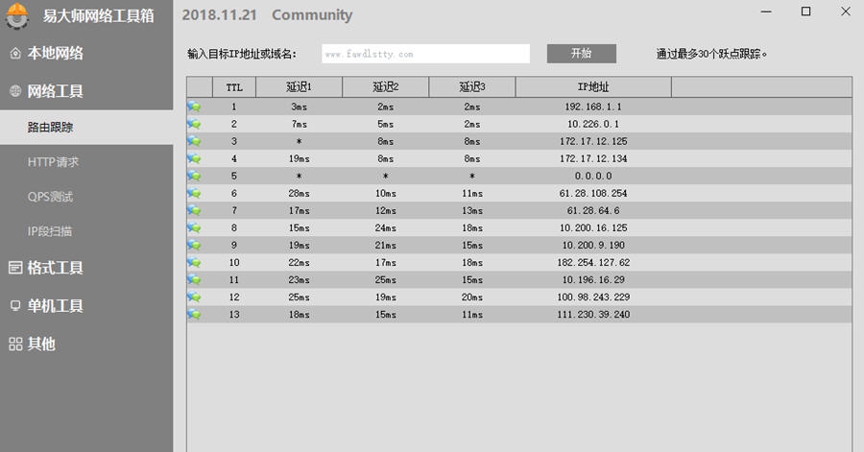The width and height of the screenshot is (864, 452).
Task: Click the home icon beside 本地网络
Action: point(15,54)
